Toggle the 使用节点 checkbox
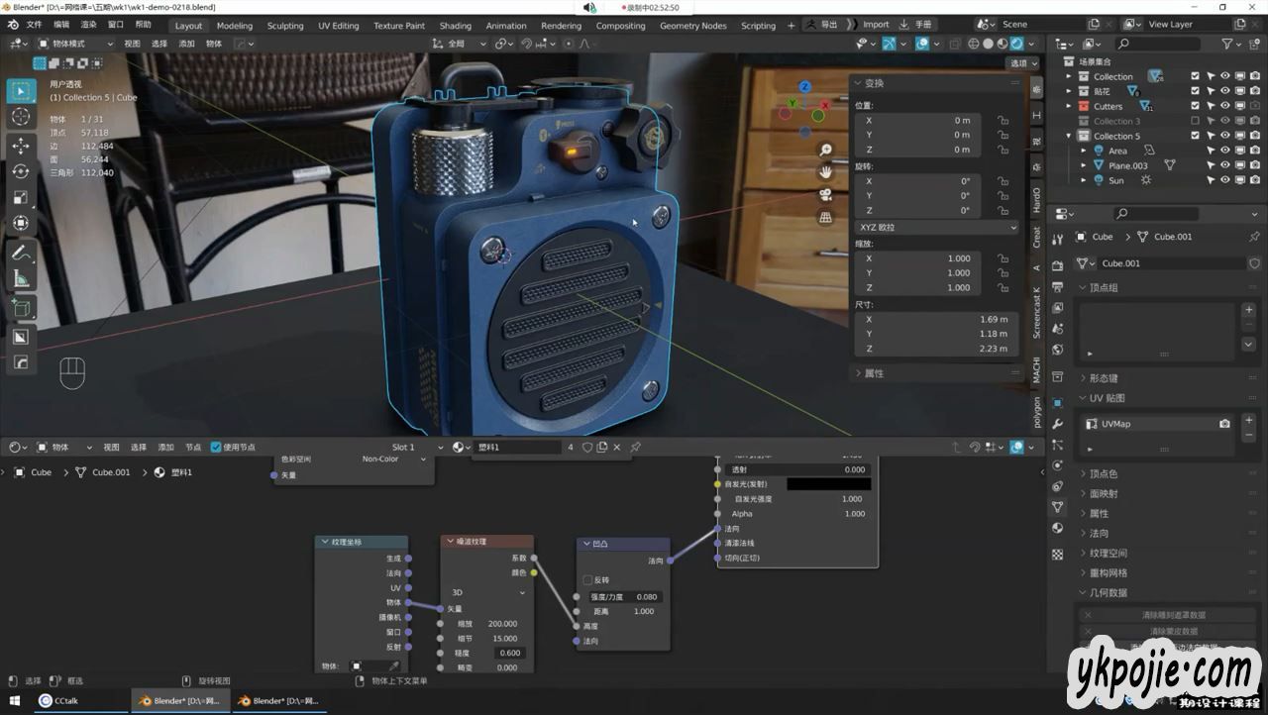Screen dimensions: 1268x715 [x=216, y=447]
